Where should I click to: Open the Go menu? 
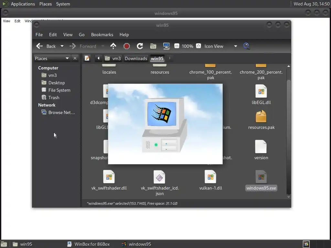(x=81, y=35)
